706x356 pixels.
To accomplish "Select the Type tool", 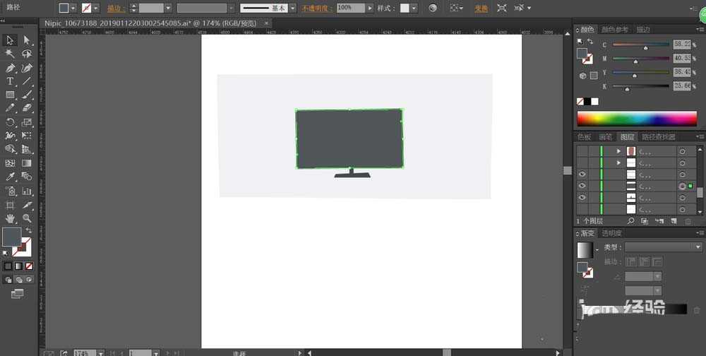I will pyautogui.click(x=10, y=81).
